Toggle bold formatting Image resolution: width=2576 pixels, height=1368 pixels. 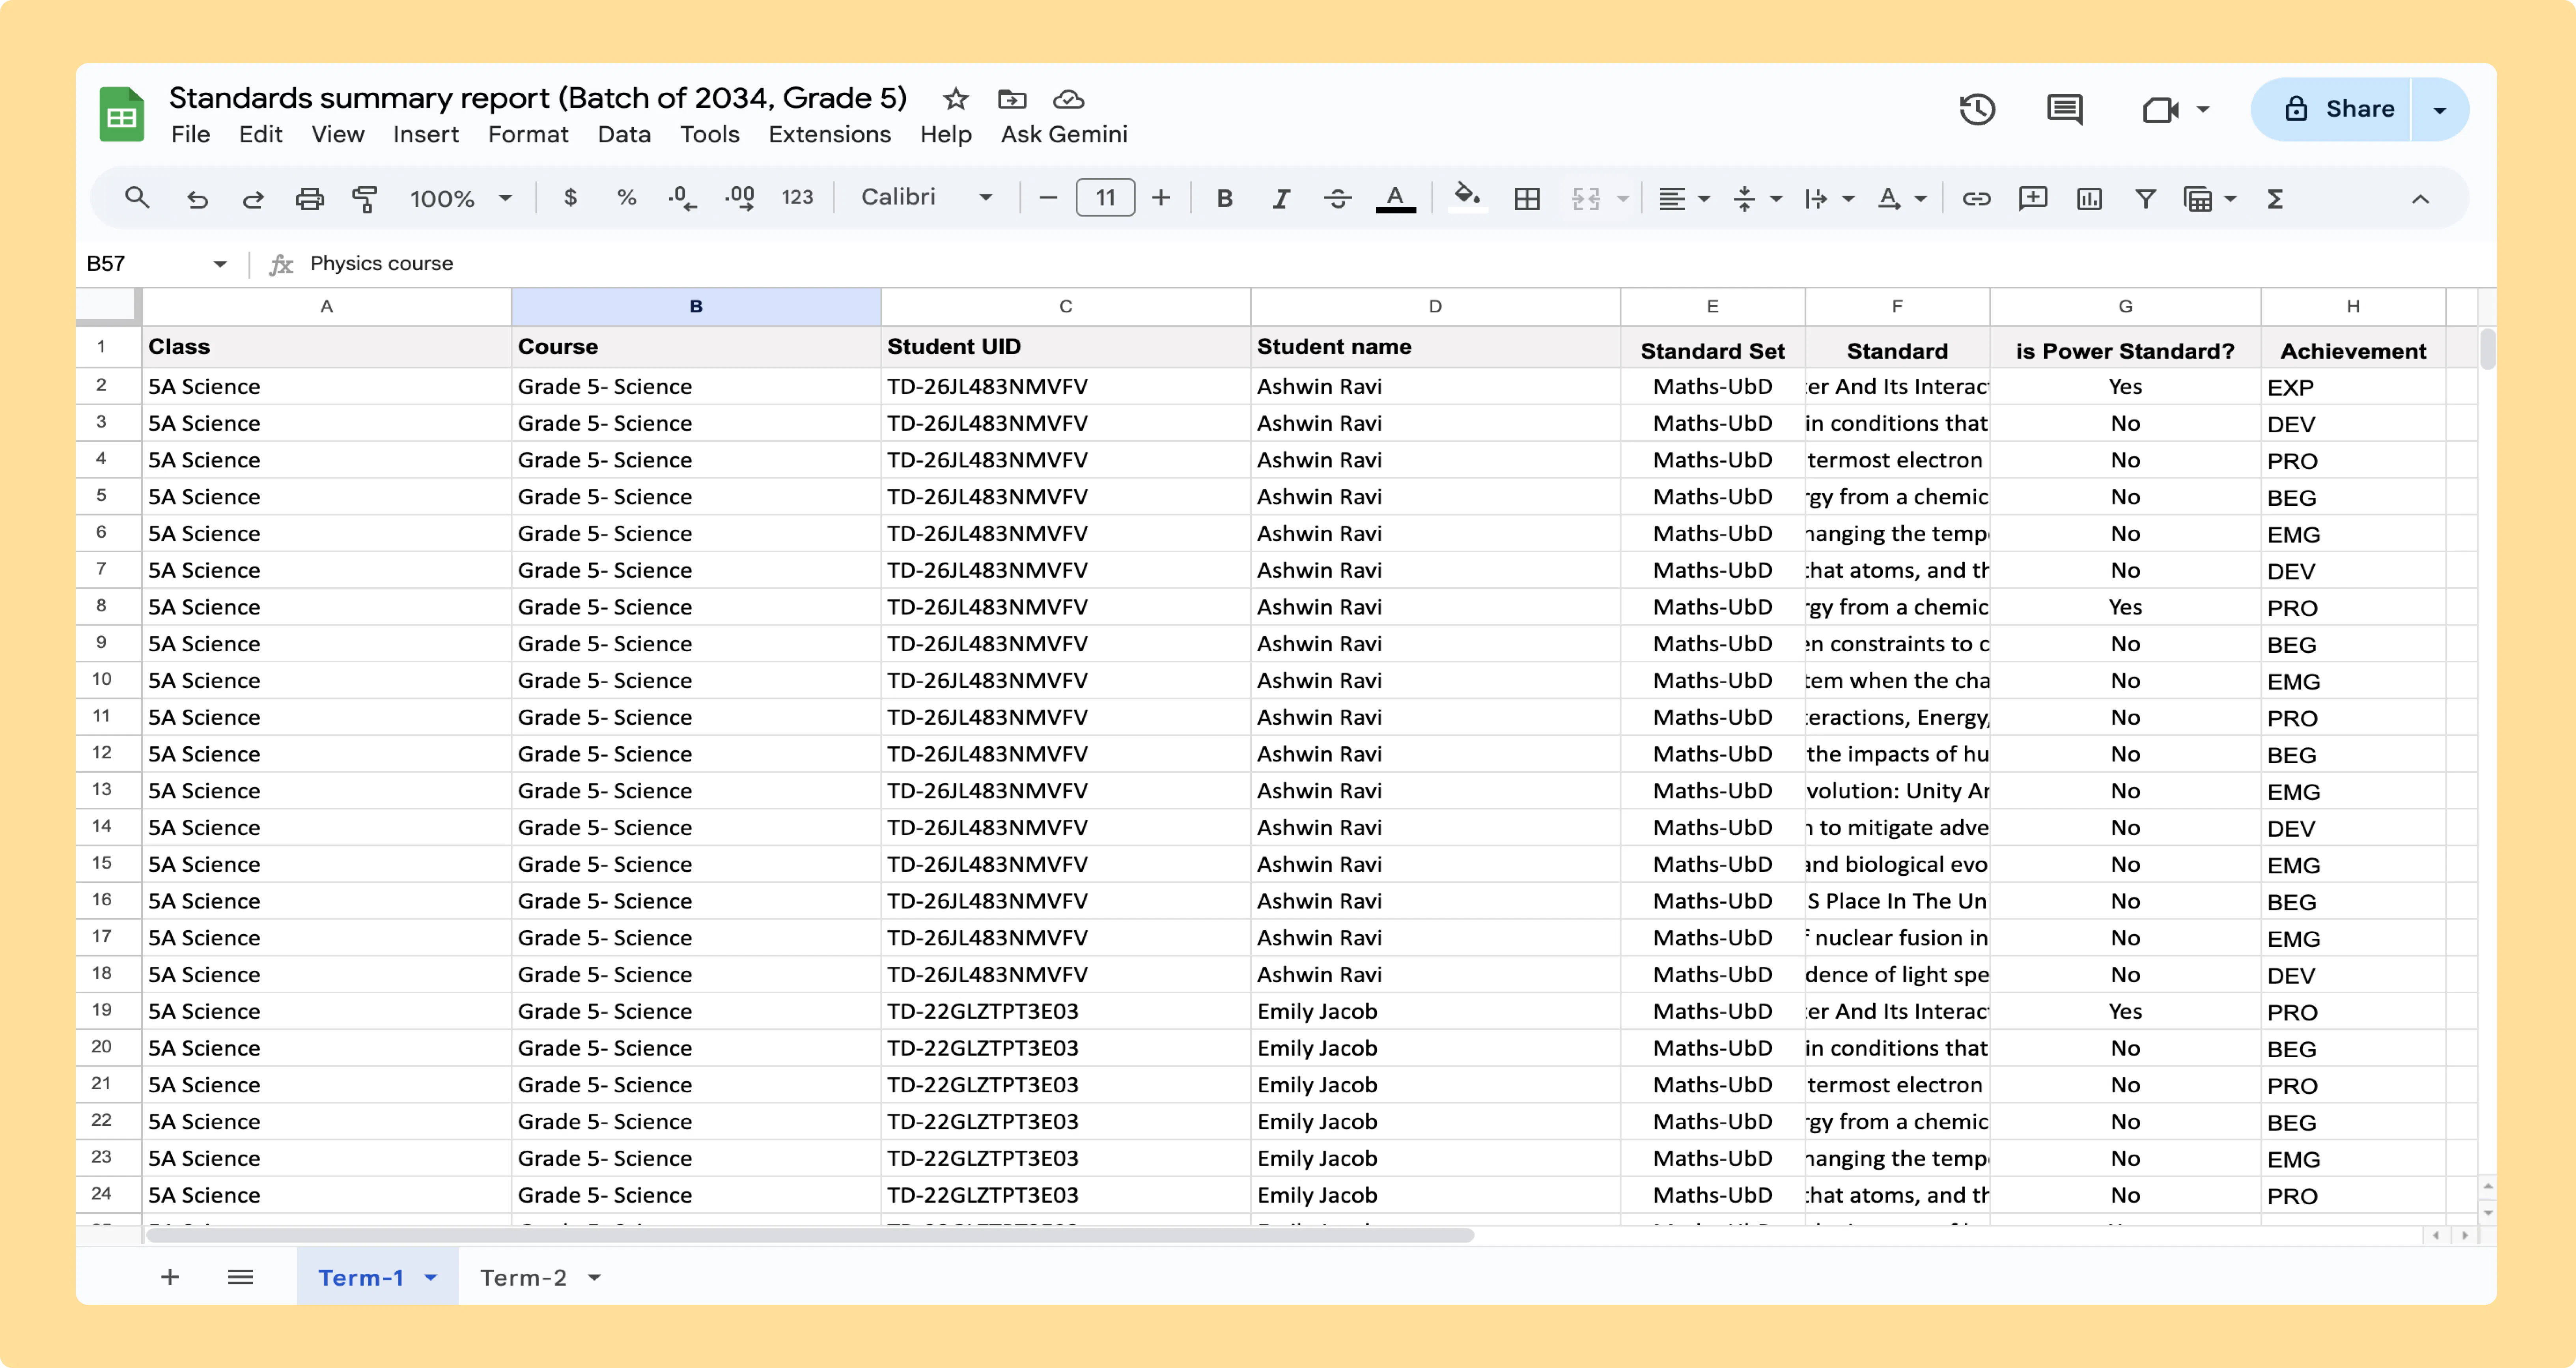click(1224, 198)
